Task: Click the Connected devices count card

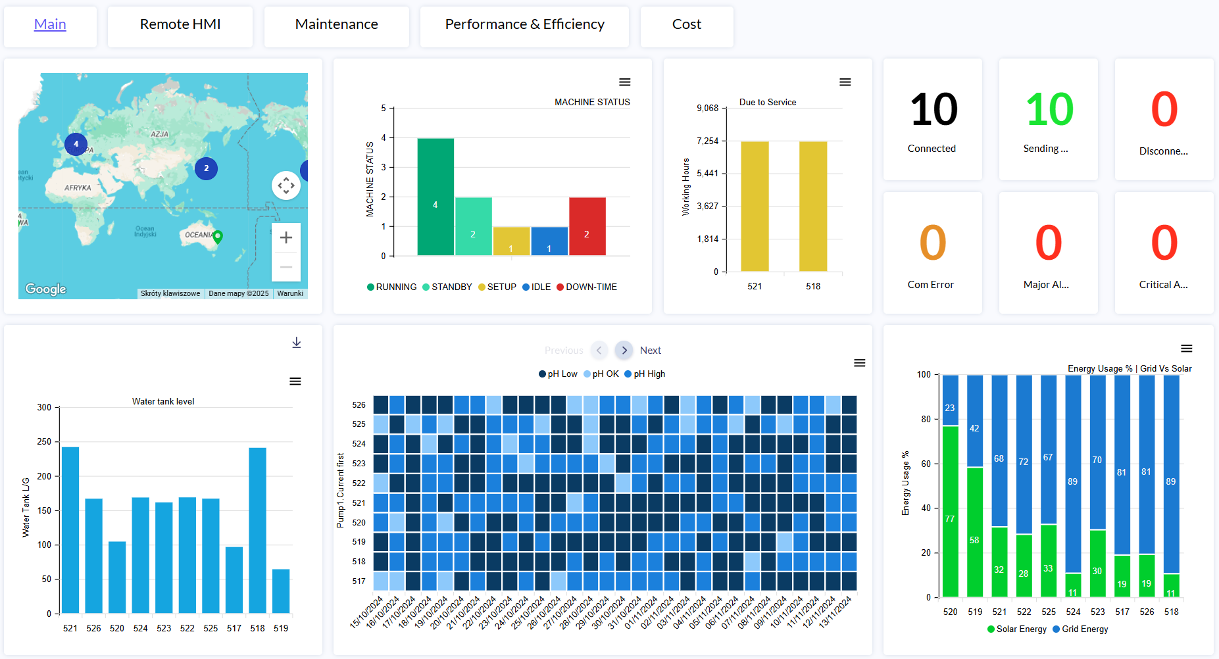Action: pyautogui.click(x=932, y=120)
